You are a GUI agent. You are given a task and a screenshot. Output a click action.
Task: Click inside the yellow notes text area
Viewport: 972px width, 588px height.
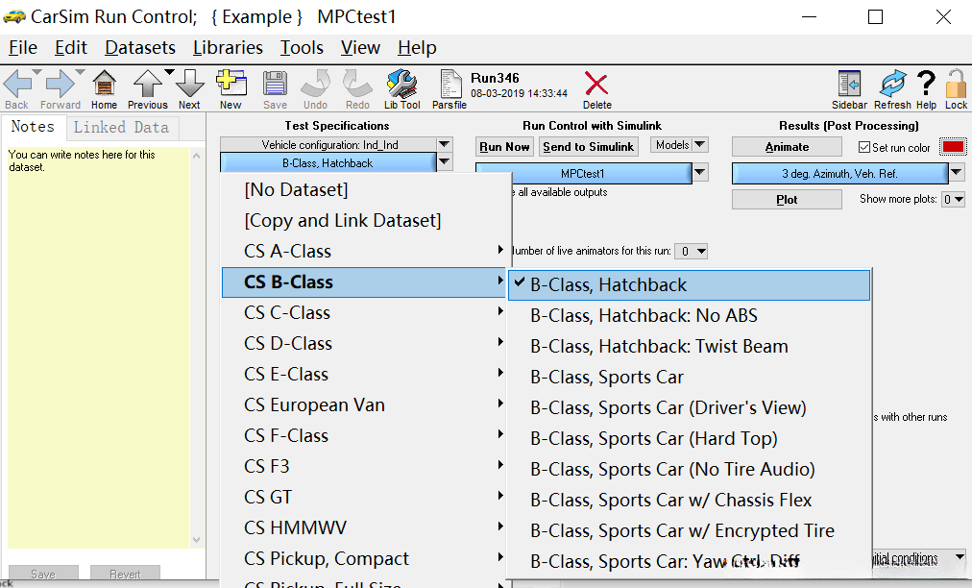(x=99, y=348)
